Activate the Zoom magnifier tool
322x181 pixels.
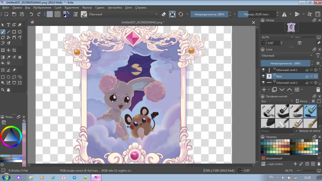pos(3,90)
